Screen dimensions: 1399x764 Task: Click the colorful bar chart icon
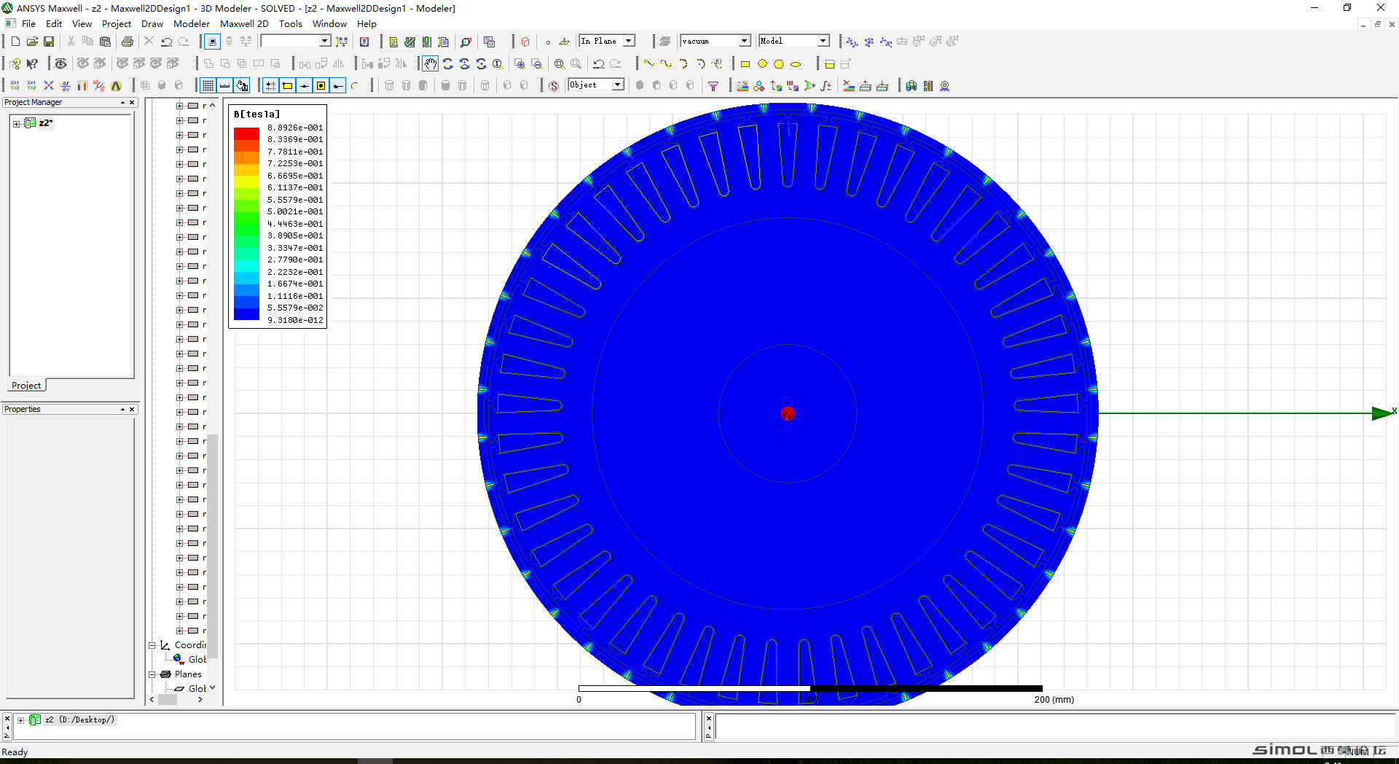tap(82, 86)
